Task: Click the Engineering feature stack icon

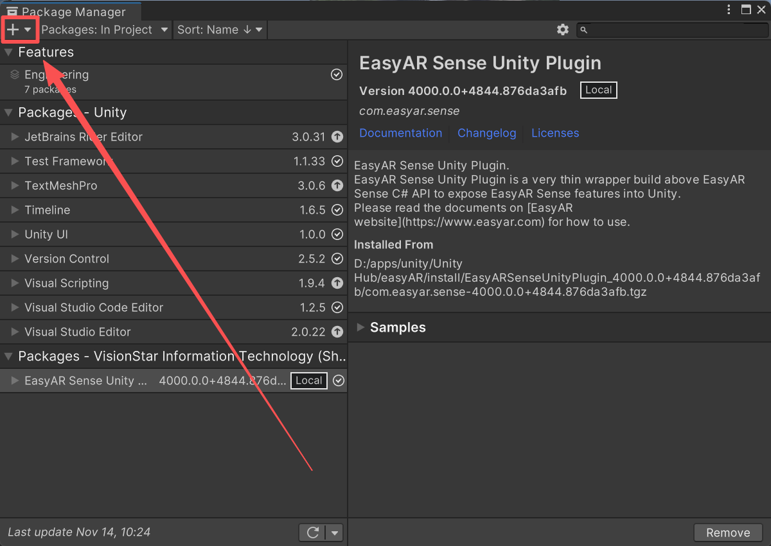Action: [x=15, y=74]
